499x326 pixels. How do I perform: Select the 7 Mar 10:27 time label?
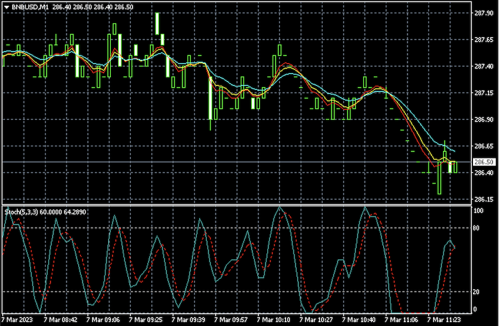[317, 319]
